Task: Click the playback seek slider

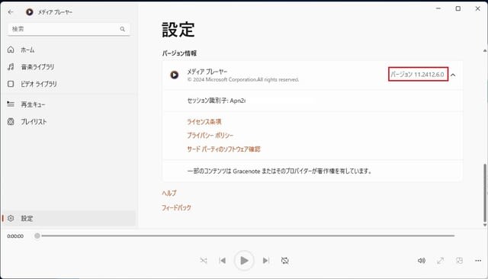Action: [246, 236]
